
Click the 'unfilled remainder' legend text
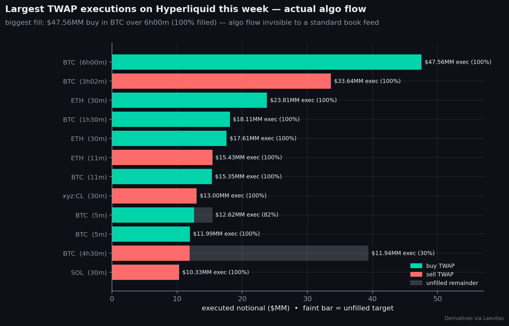(452, 283)
